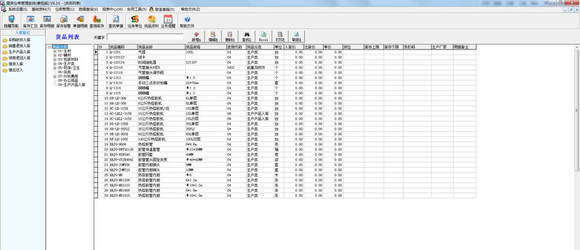Viewport: 580px width, 250px height.
Task: Click the row selector box for row 10
Action: (96, 98)
